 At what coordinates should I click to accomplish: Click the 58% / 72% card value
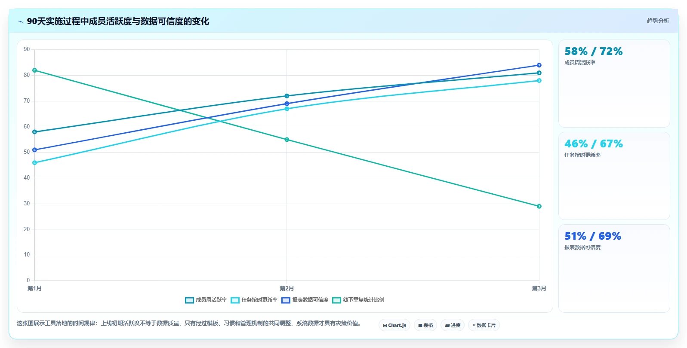(x=594, y=52)
